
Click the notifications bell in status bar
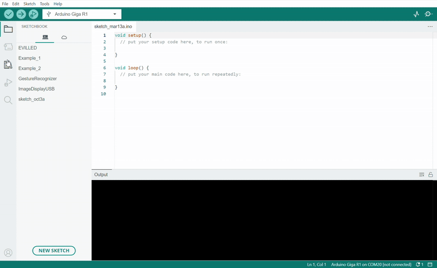pos(418,264)
